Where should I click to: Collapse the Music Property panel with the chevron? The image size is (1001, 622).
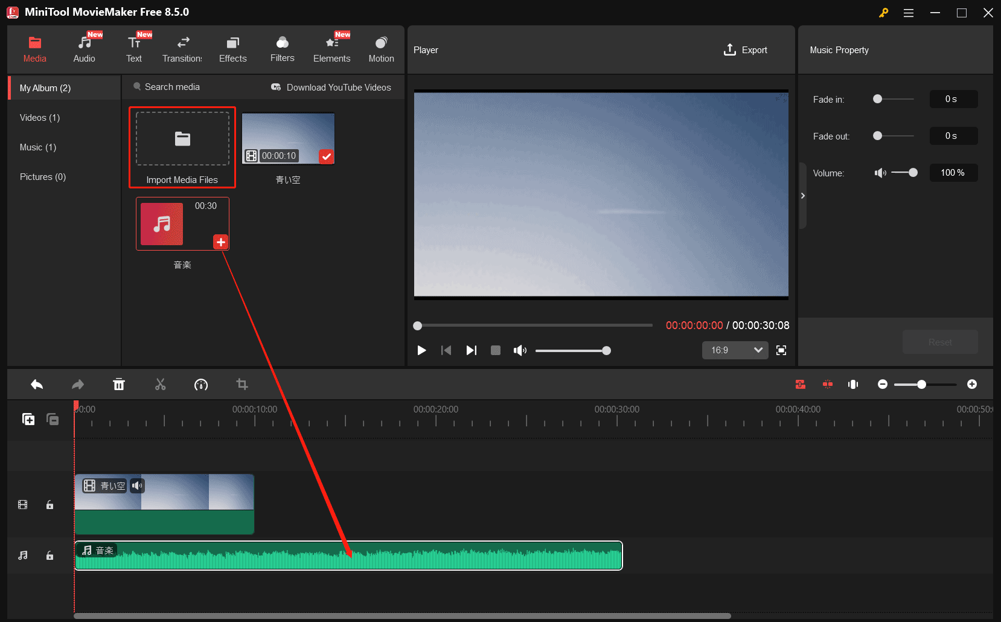click(803, 196)
